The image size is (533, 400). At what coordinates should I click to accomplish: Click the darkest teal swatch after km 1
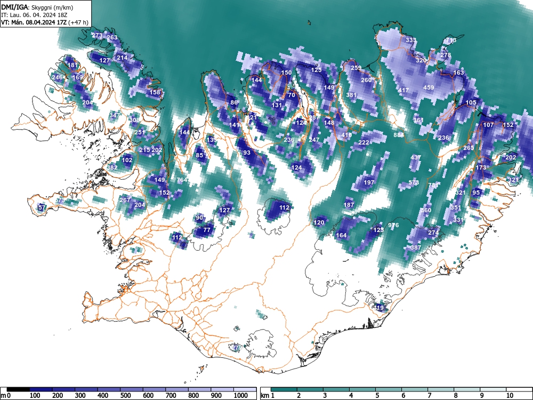tap(284, 389)
